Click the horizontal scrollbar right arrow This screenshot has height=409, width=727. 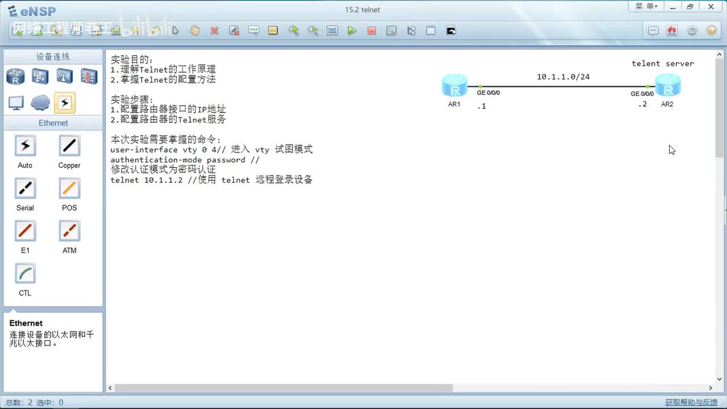pyautogui.click(x=710, y=388)
